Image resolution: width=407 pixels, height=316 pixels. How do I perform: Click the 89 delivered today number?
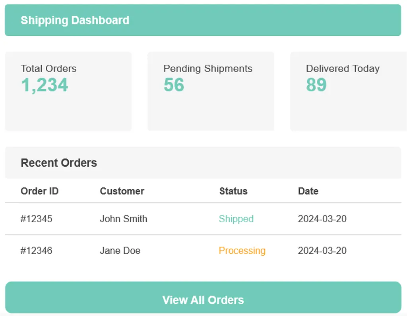click(316, 85)
